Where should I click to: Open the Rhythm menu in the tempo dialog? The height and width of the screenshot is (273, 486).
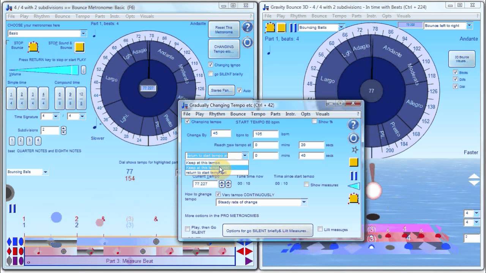coord(217,114)
